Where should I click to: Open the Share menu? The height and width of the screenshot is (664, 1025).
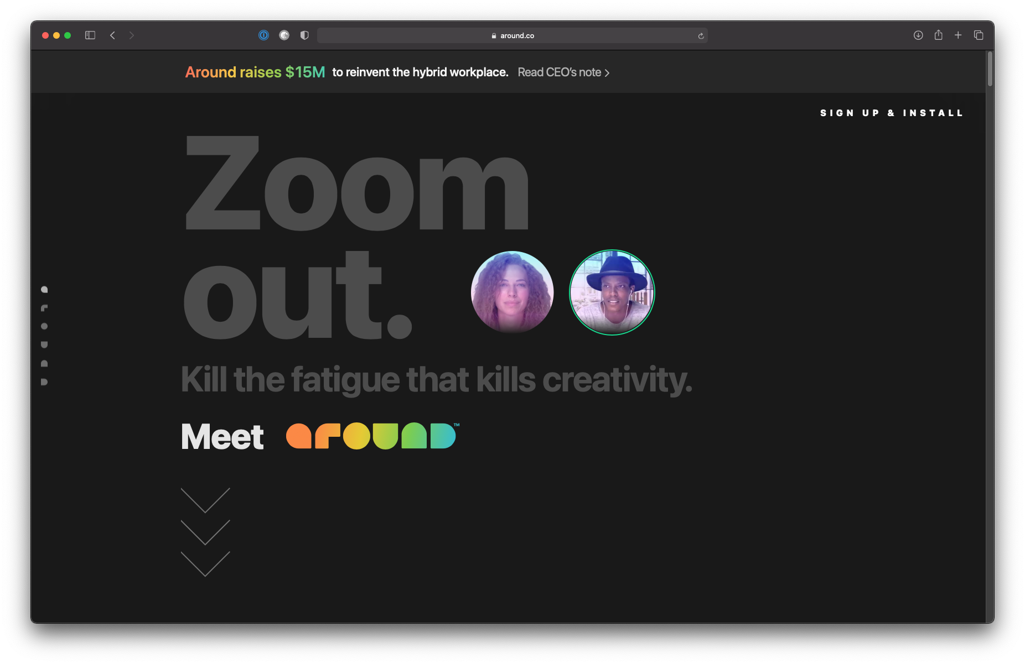pyautogui.click(x=938, y=35)
